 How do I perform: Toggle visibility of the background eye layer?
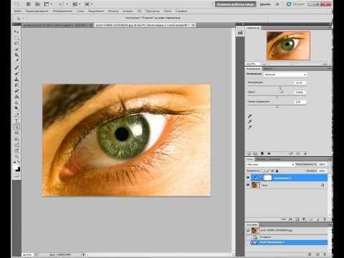(x=248, y=185)
